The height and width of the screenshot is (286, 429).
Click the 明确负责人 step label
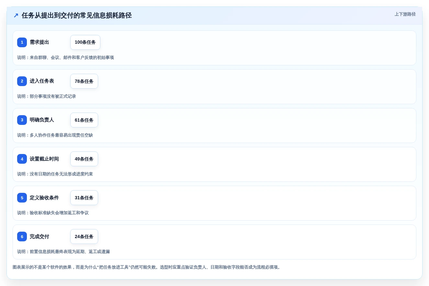[x=42, y=120]
